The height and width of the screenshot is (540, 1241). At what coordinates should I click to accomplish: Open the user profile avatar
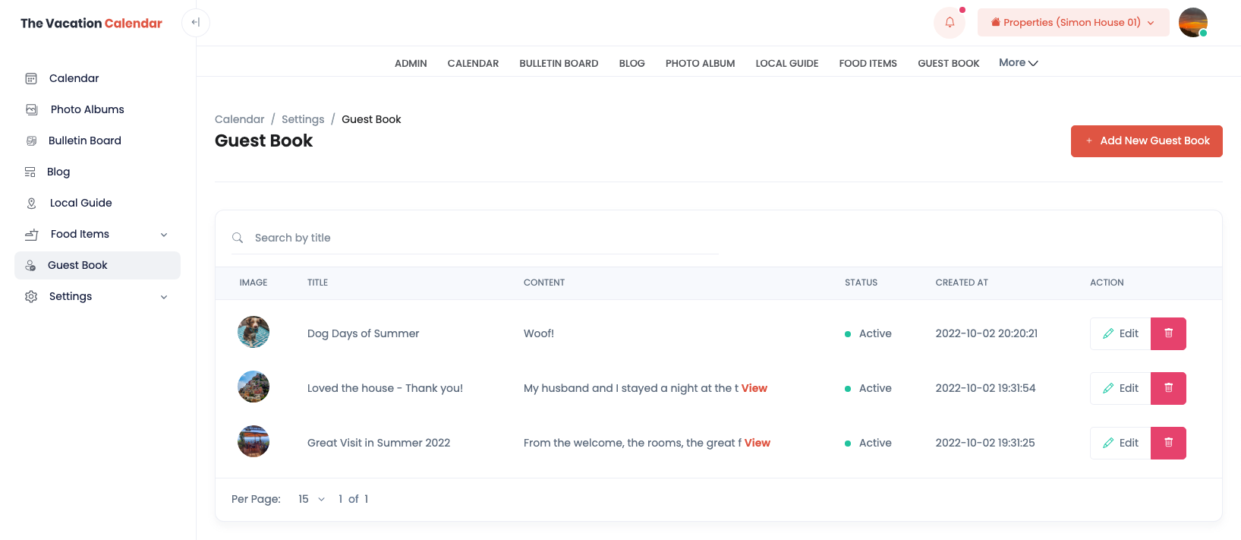[x=1192, y=23]
